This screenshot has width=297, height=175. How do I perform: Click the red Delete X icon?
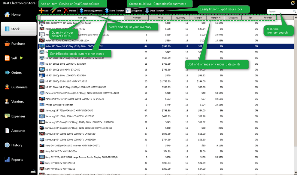[x=66, y=11]
